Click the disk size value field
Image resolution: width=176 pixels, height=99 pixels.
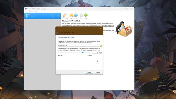point(97,53)
